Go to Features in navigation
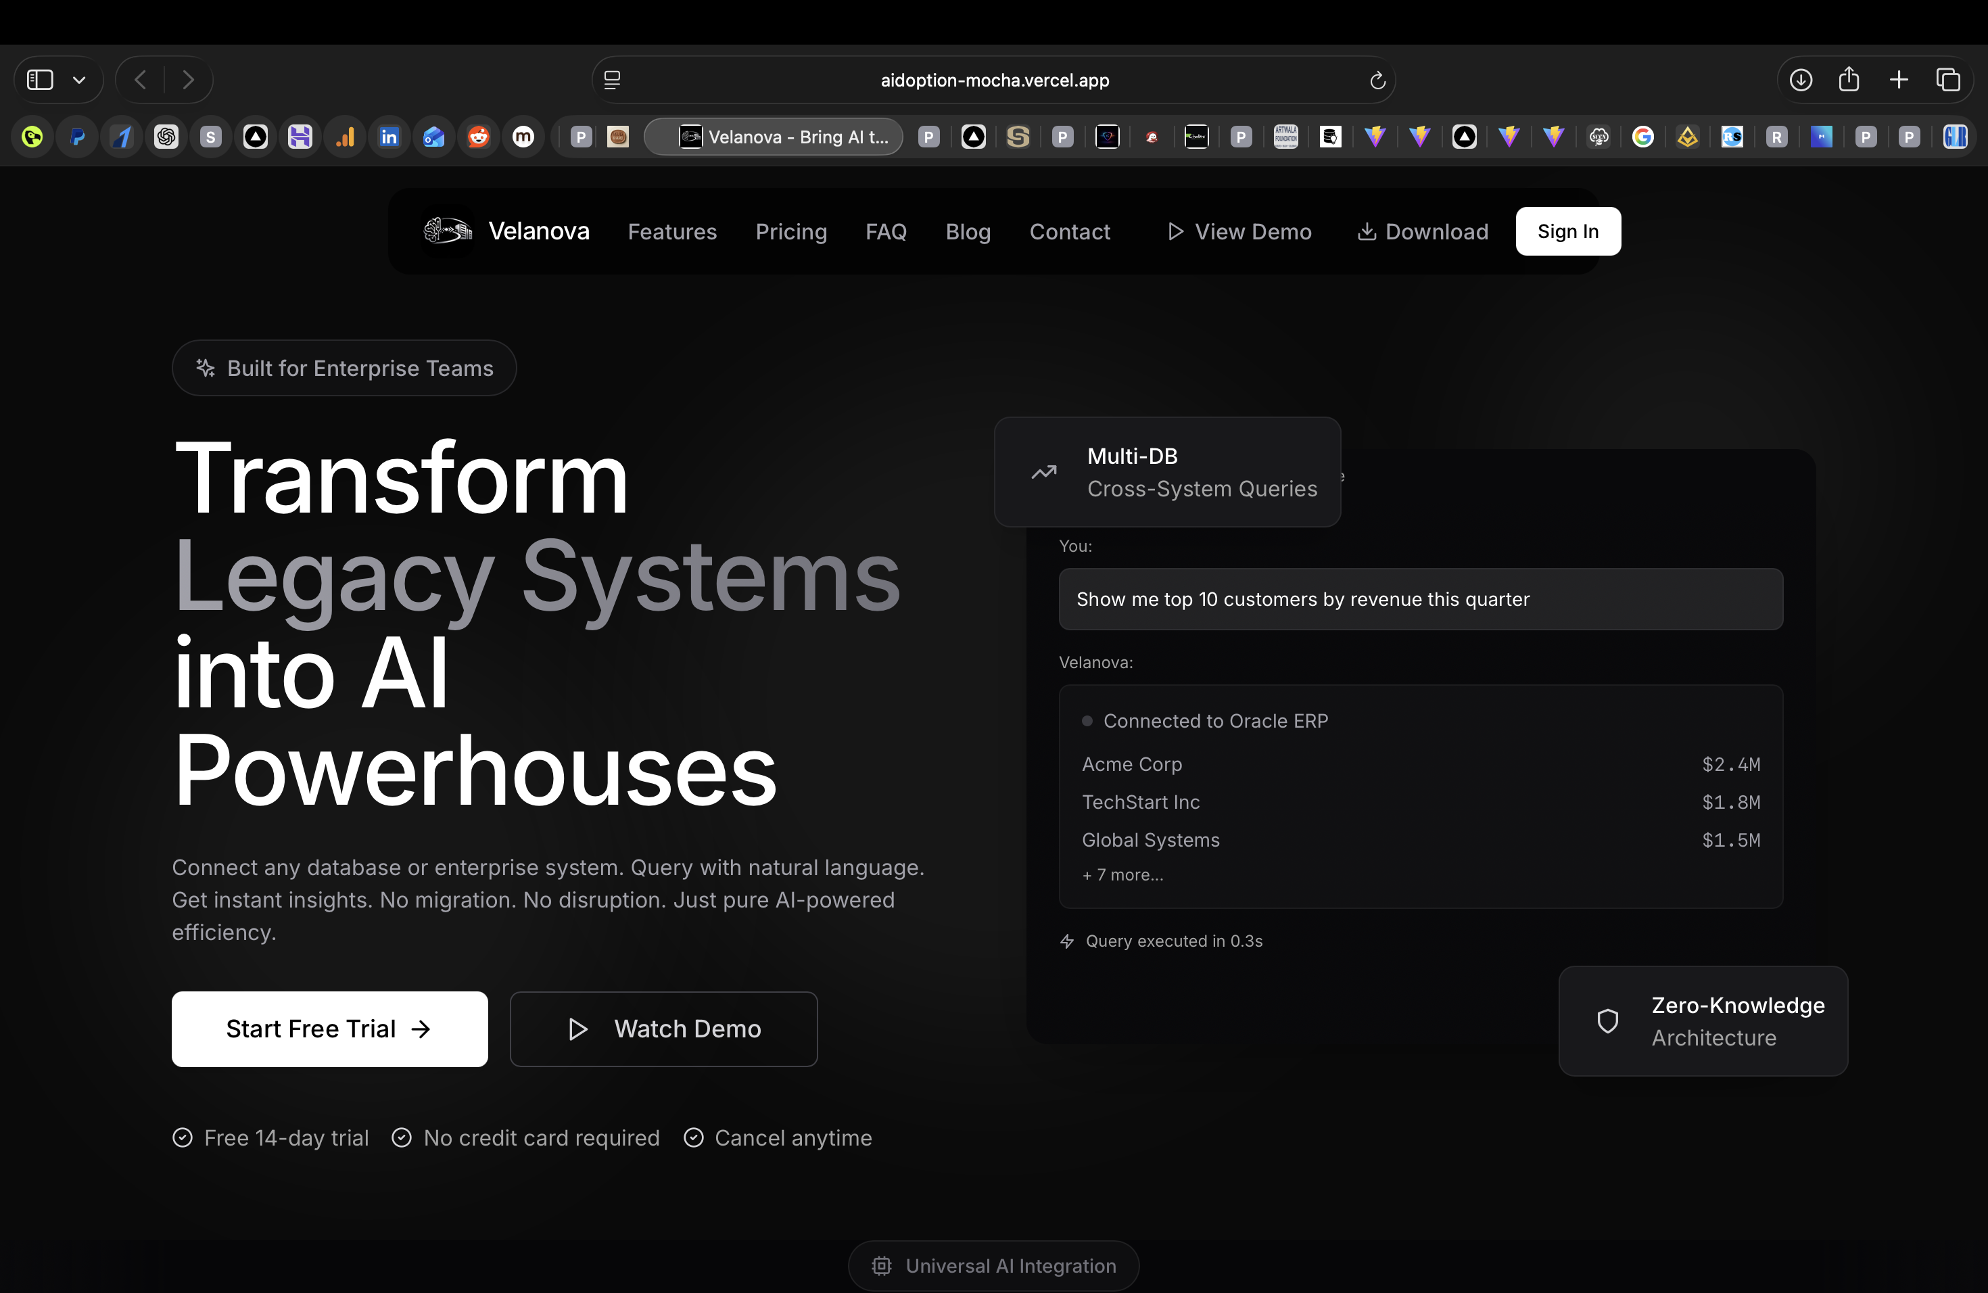The image size is (1988, 1293). coord(671,231)
